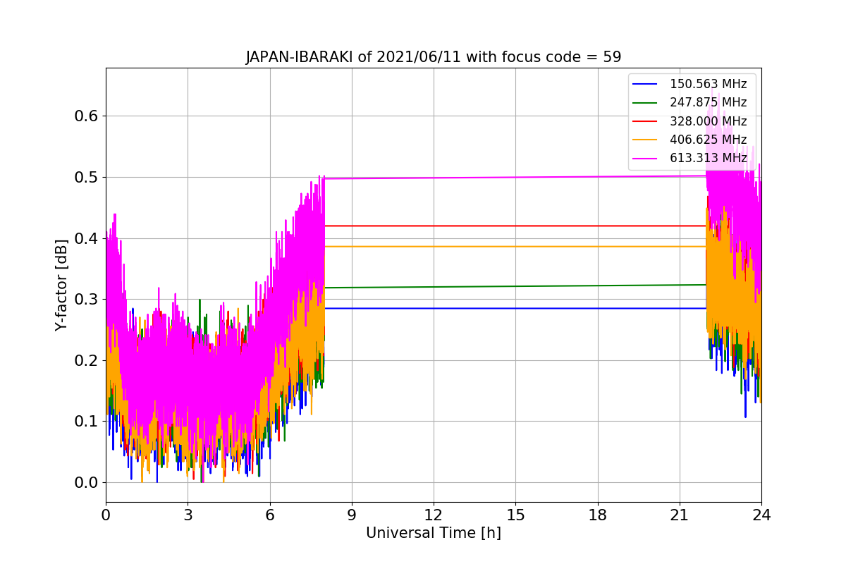The image size is (846, 564).
Task: Click the green legend line sample
Action: click(x=645, y=103)
